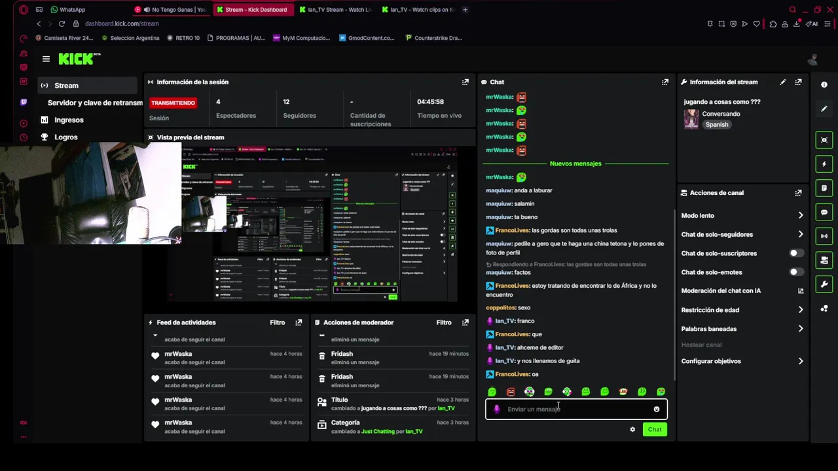Open the emoji picker in message box
The image size is (838, 471).
coord(657,410)
